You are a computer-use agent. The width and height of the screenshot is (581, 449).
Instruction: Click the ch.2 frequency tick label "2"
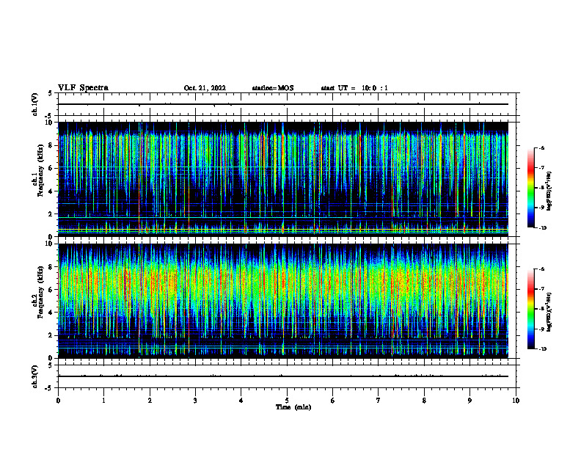51,335
